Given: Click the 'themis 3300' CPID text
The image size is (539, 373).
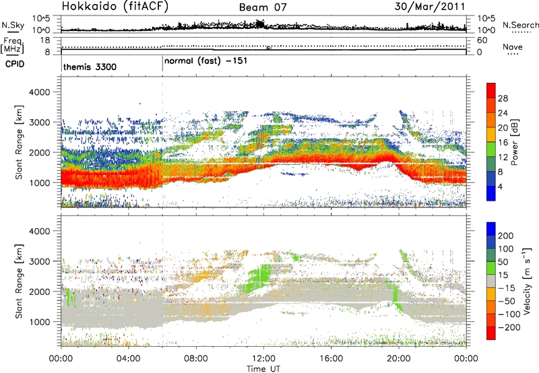Looking at the screenshot, I should click(x=90, y=67).
